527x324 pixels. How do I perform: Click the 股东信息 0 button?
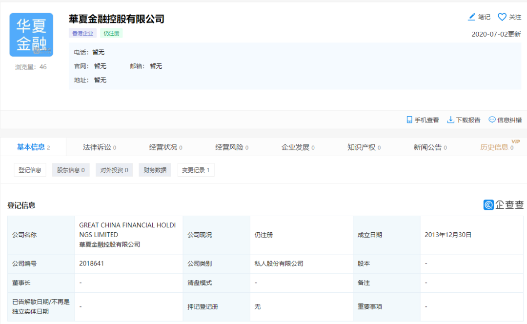71,170
